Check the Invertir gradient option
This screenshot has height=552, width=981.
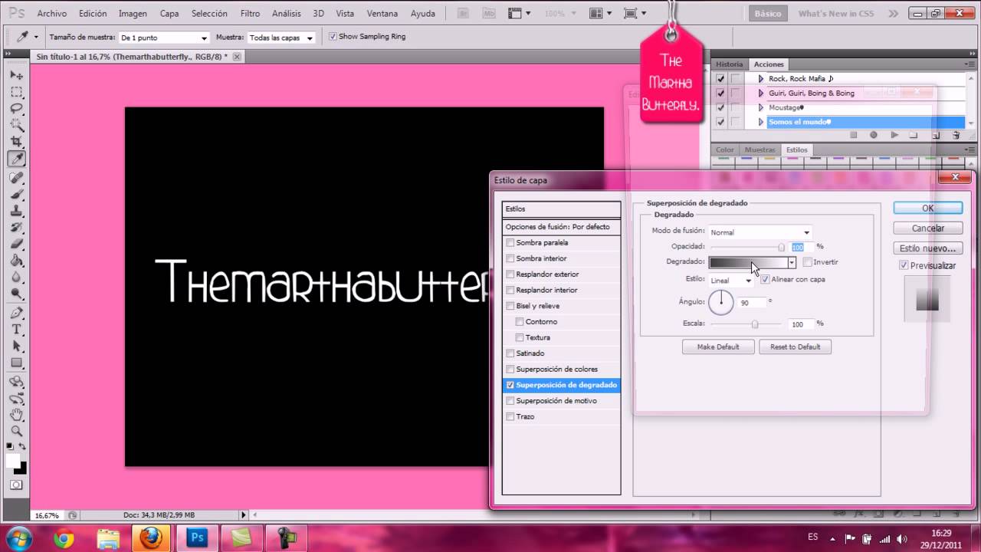click(x=808, y=262)
